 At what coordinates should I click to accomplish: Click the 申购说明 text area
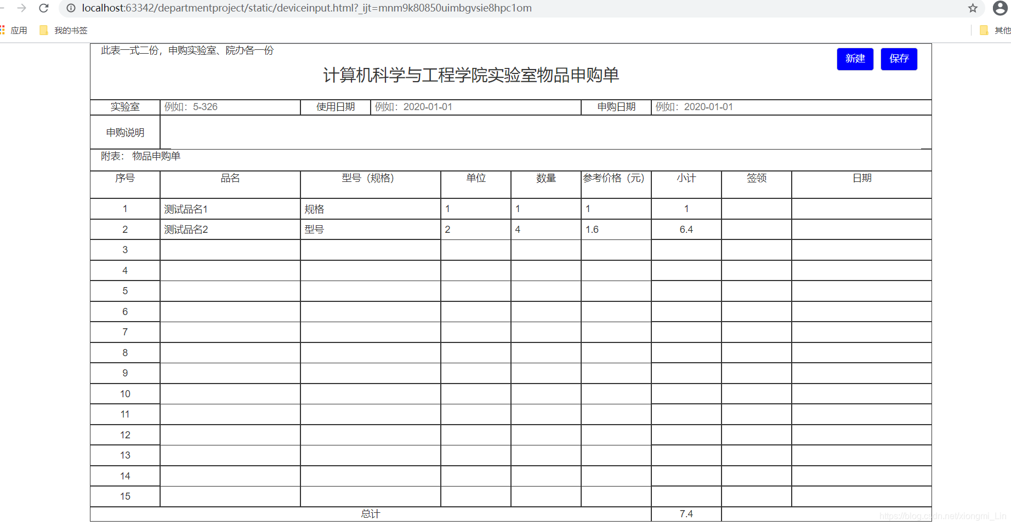[546, 132]
